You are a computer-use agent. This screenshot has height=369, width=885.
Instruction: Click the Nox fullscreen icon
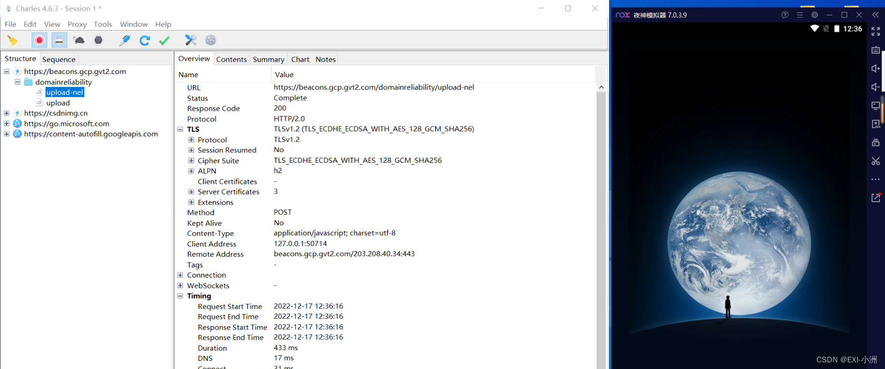coord(875,32)
